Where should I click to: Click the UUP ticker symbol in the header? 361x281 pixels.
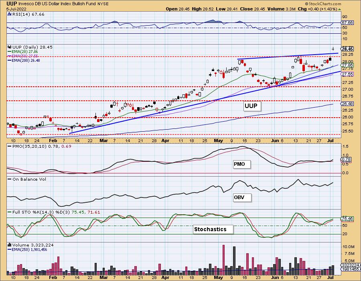pyautogui.click(x=11, y=4)
